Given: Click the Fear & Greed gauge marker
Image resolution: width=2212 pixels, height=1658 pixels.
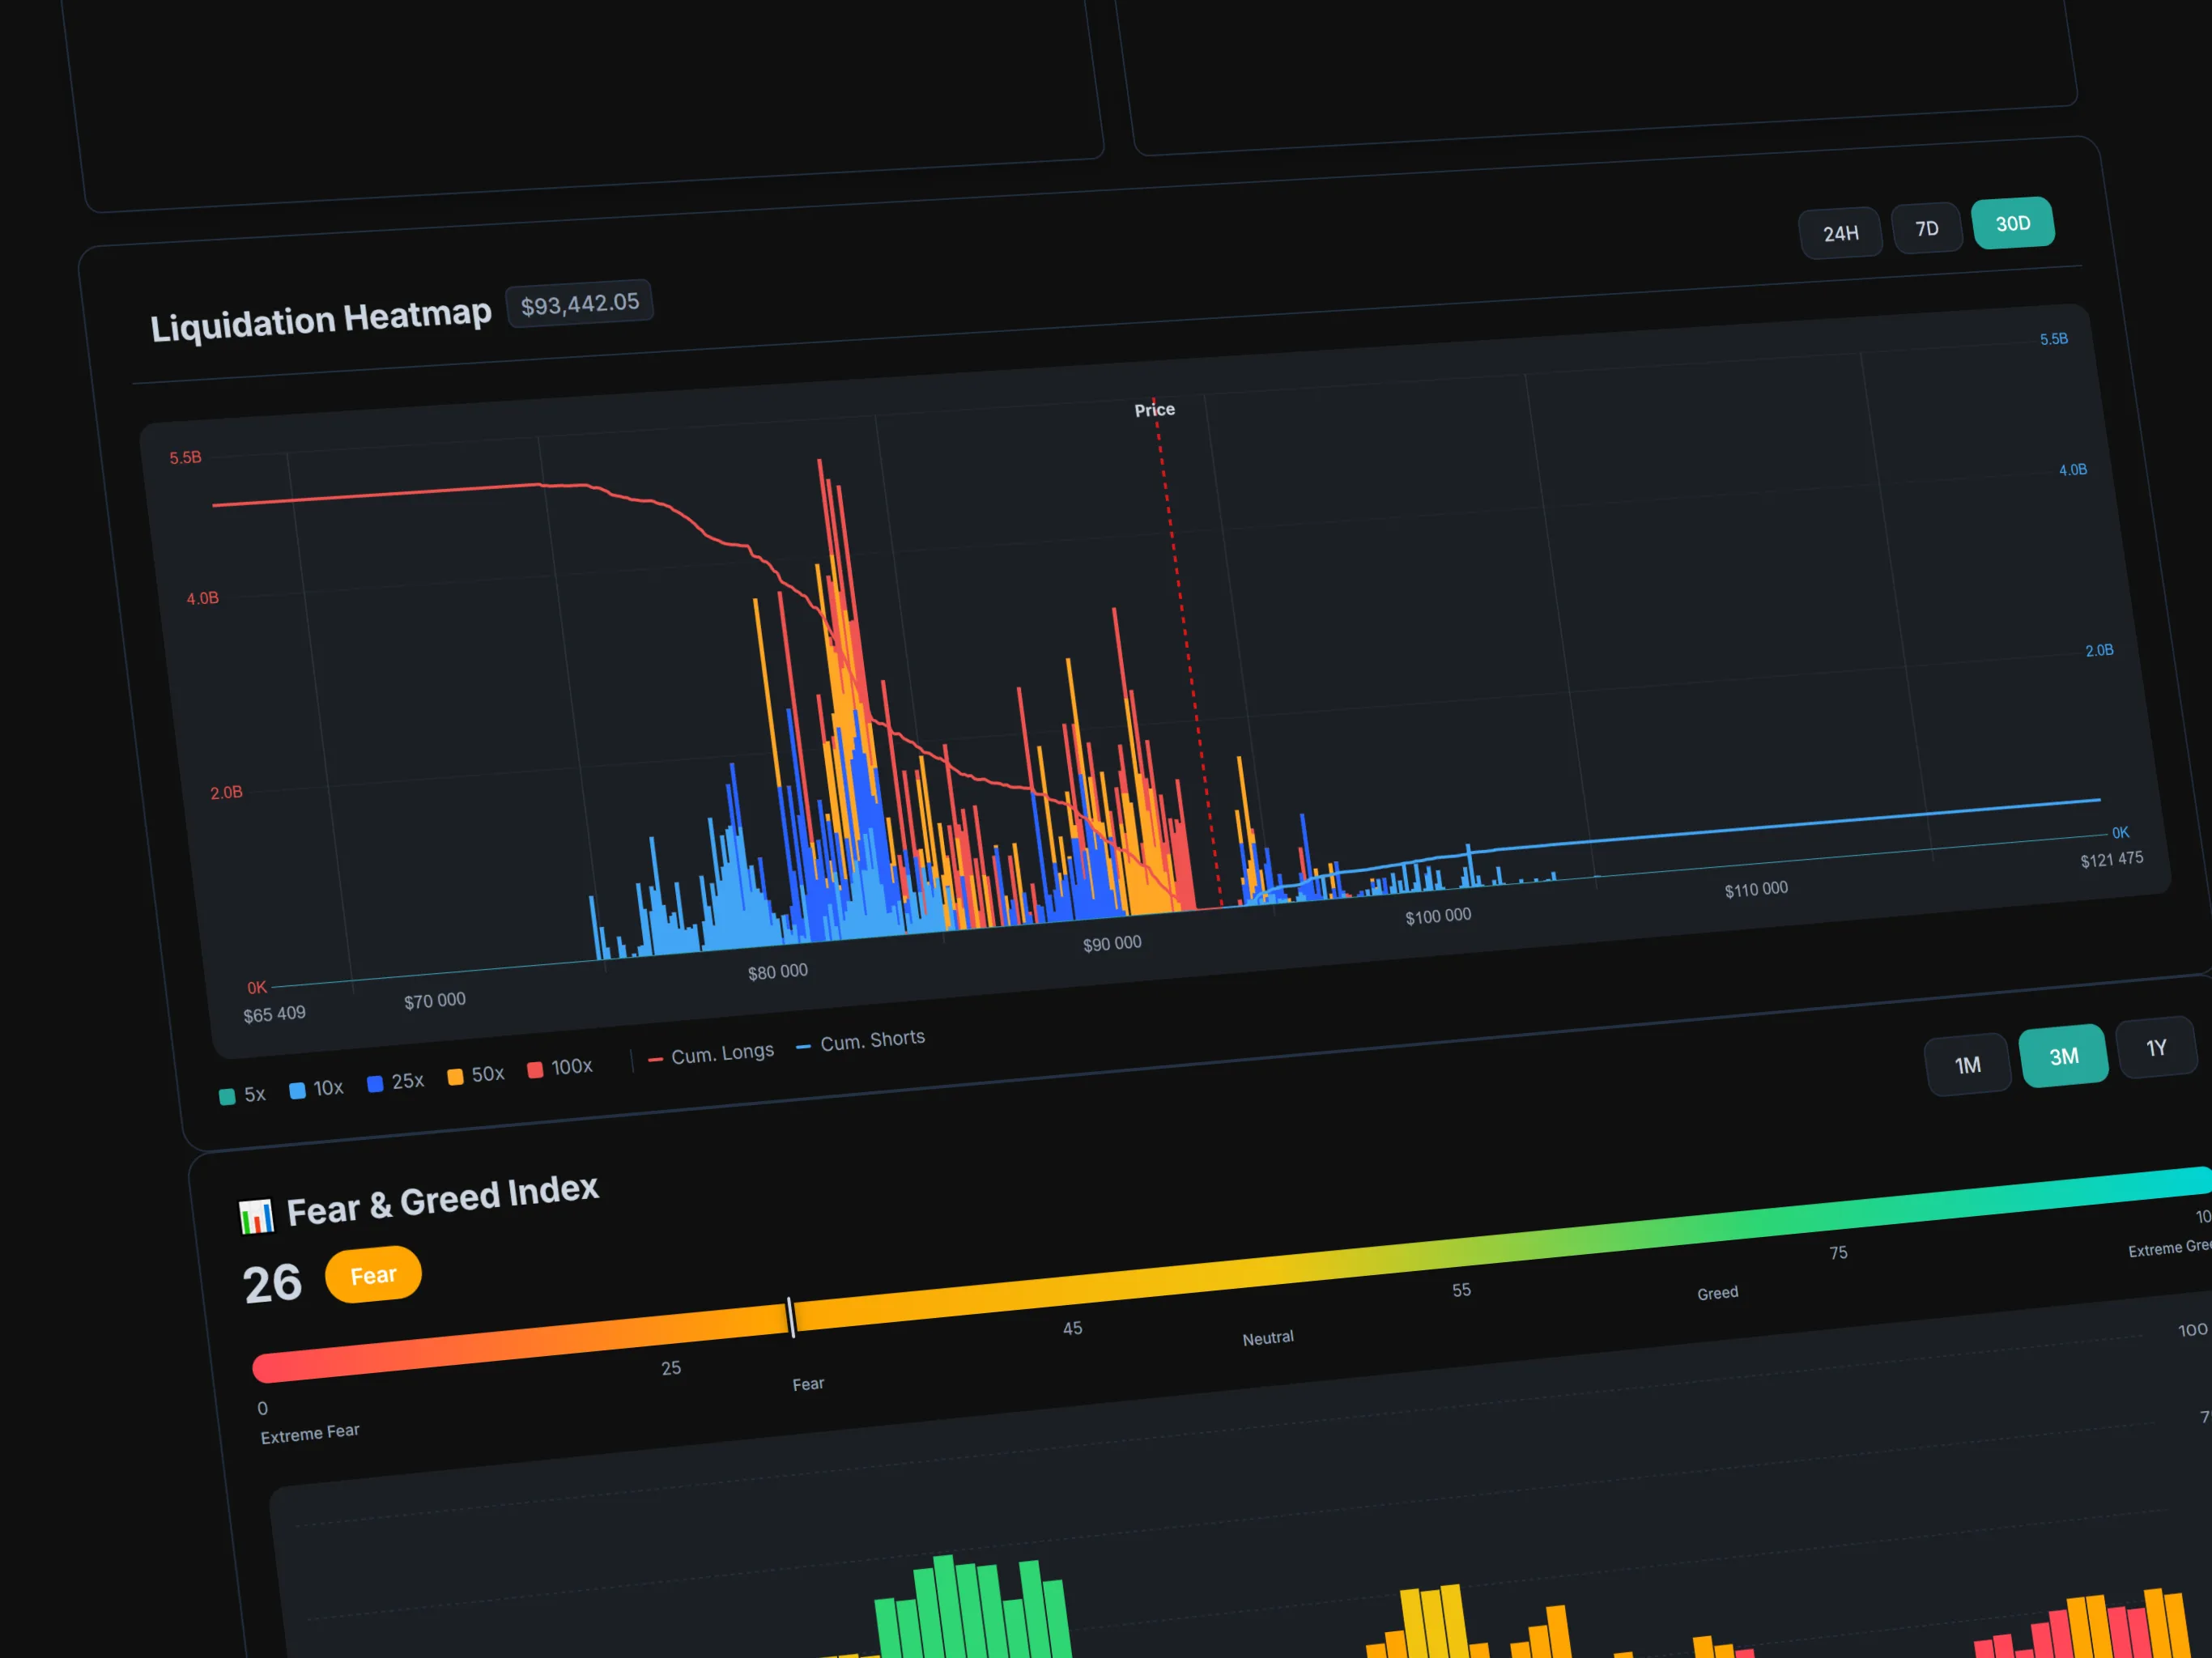Looking at the screenshot, I should pyautogui.click(x=790, y=1317).
